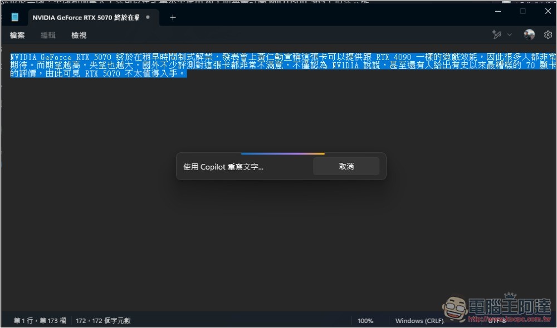Image resolution: width=557 pixels, height=328 pixels.
Task: Open the 檔案 menu
Action: 17,35
